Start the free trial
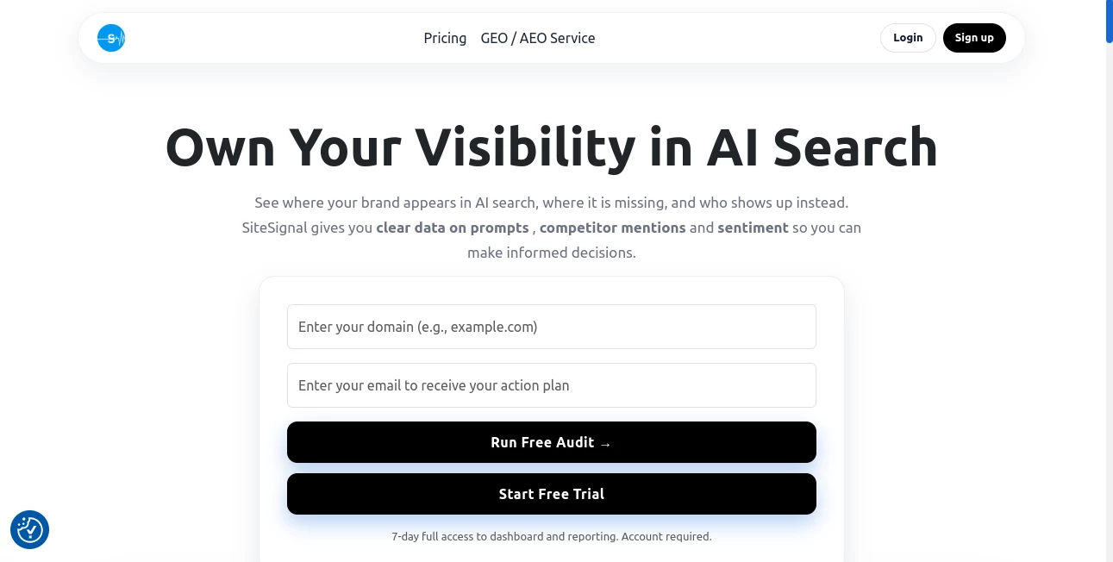 [x=552, y=493]
